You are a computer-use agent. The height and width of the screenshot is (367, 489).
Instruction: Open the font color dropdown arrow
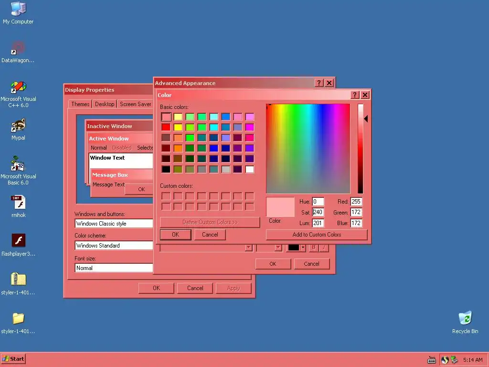point(302,248)
